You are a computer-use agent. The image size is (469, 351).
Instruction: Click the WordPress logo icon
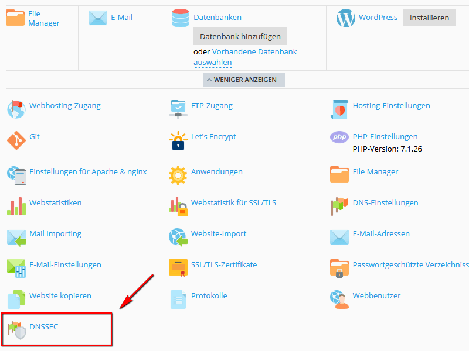[x=345, y=19]
